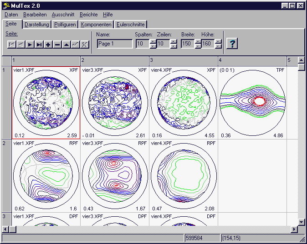Click the previous page arrow
This screenshot has width=307, height=244.
[x=21, y=44]
